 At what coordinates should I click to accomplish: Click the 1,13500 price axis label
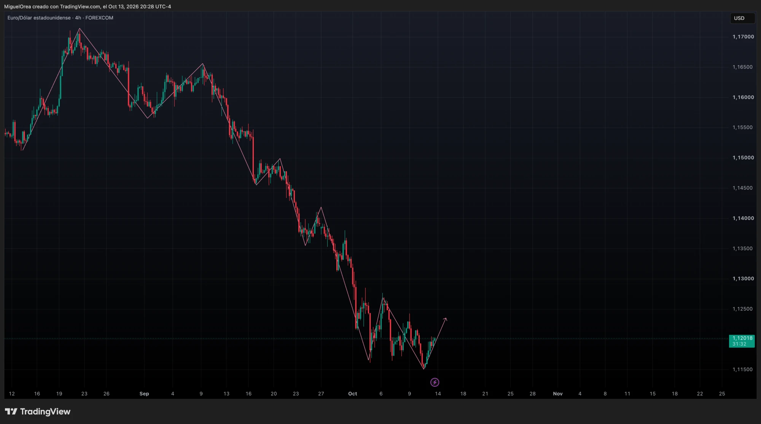tap(742, 249)
